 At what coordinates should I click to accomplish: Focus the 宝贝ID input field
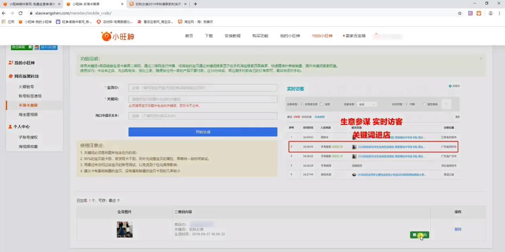tap(203, 88)
